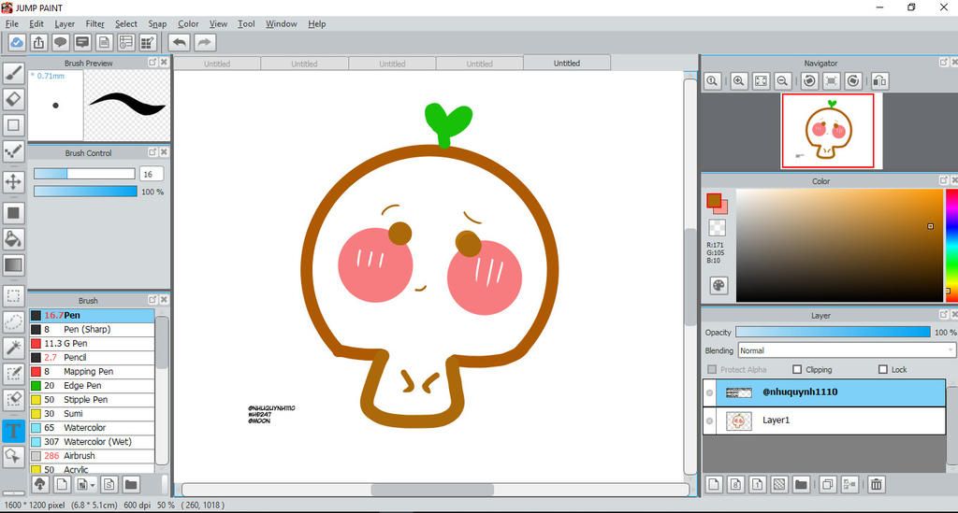Select the Magic Wand tool
The width and height of the screenshot is (958, 513).
[13, 347]
